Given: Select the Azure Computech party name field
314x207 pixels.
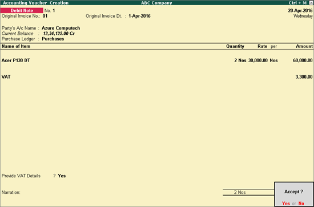Looking at the screenshot, I should (61, 28).
